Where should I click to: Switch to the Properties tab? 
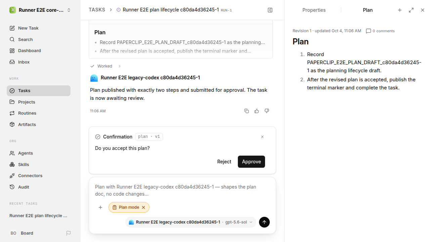tap(314, 10)
